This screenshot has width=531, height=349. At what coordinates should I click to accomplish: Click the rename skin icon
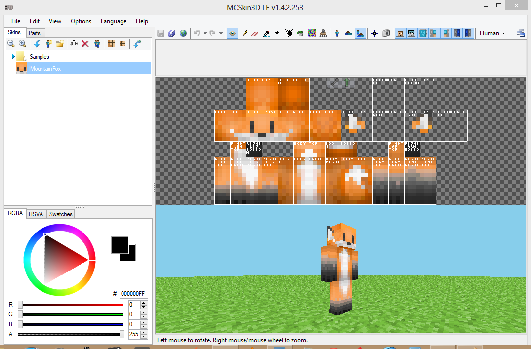[x=74, y=44]
